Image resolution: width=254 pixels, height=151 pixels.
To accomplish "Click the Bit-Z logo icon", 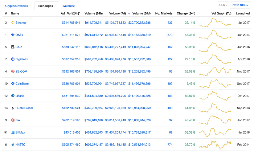I will [13, 47].
